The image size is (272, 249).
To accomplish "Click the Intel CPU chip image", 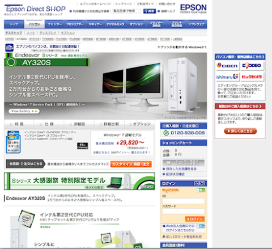I will click(27, 219).
